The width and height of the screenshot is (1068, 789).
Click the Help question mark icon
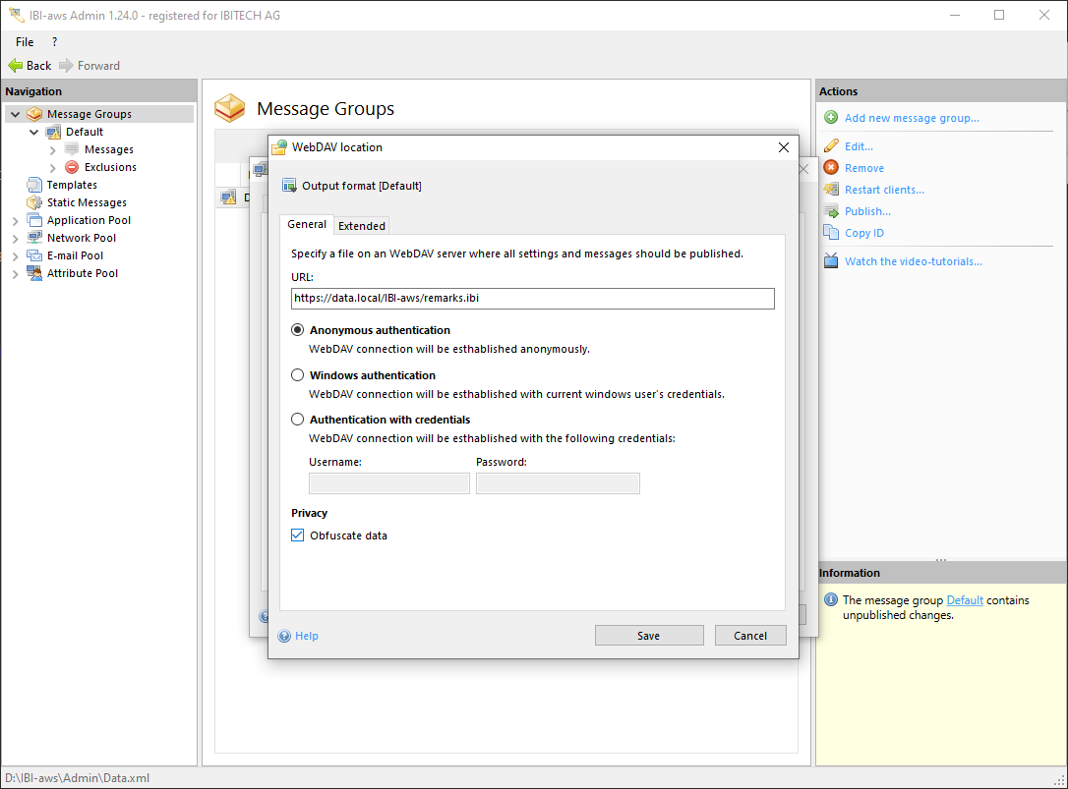pyautogui.click(x=285, y=636)
